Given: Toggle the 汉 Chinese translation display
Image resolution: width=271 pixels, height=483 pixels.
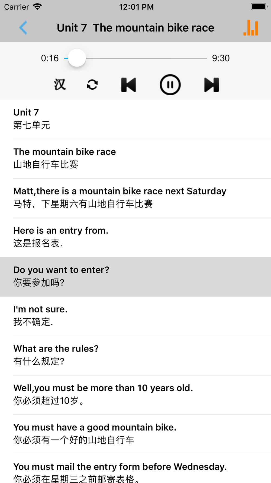Looking at the screenshot, I should pos(60,85).
